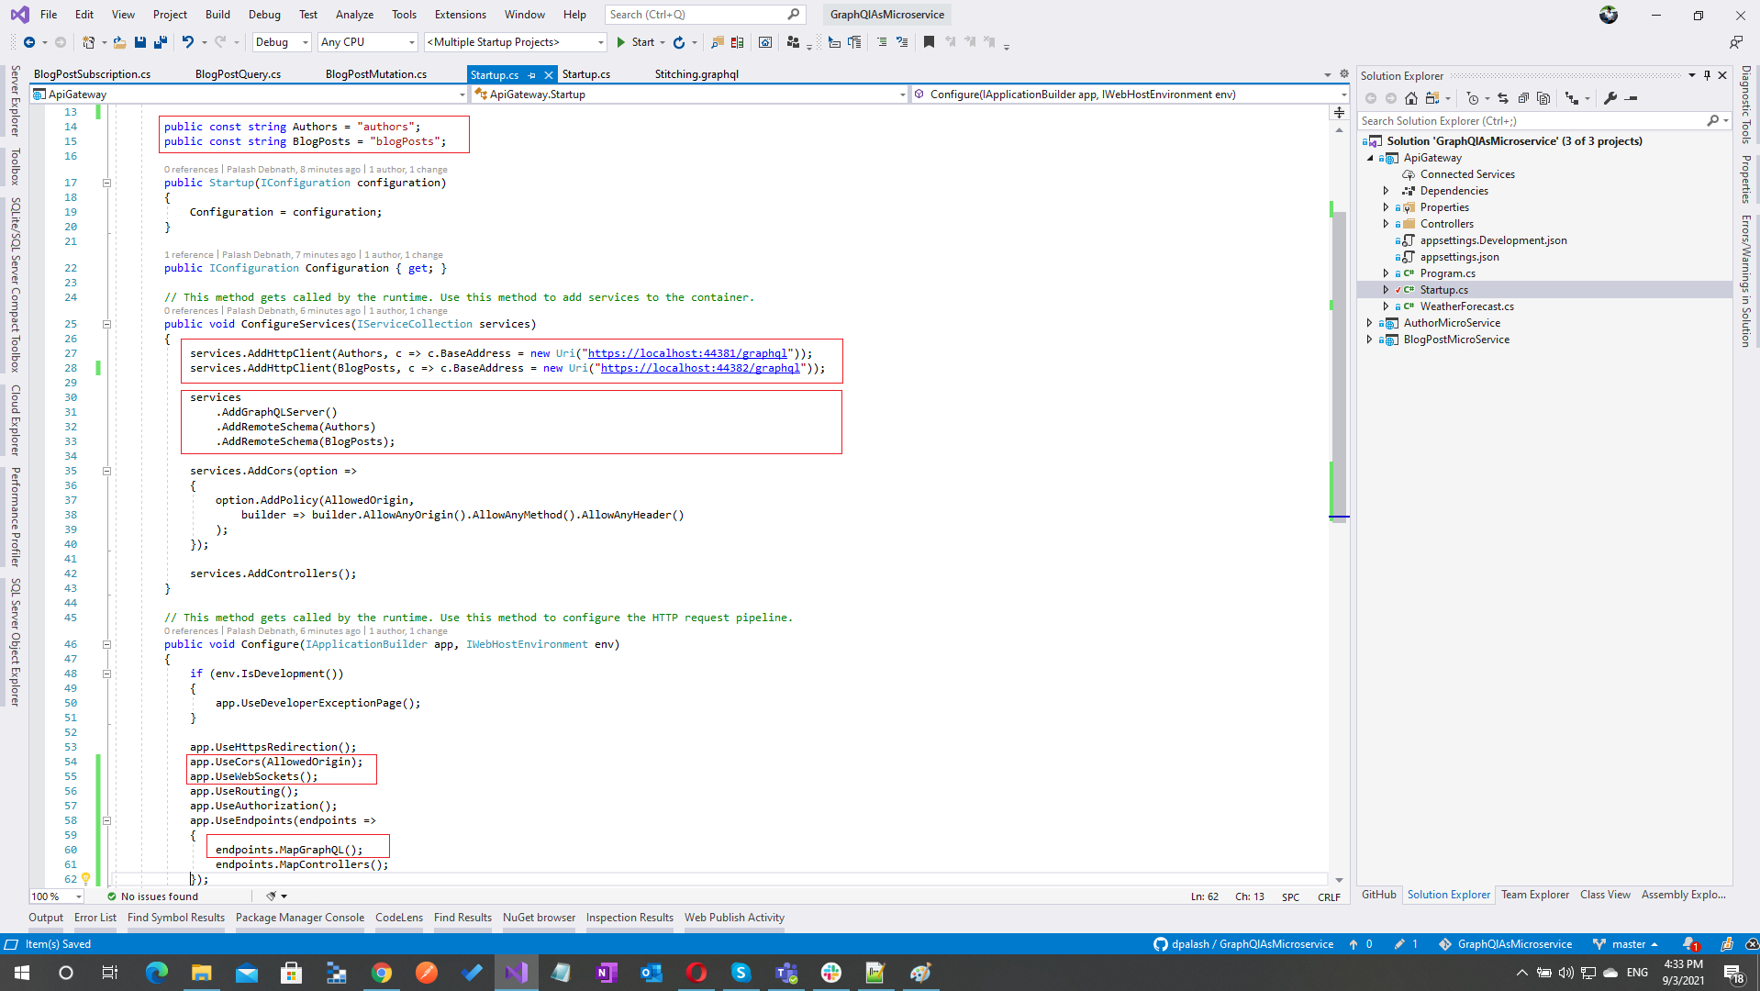Open the Debug configuration dropdown

(x=282, y=42)
